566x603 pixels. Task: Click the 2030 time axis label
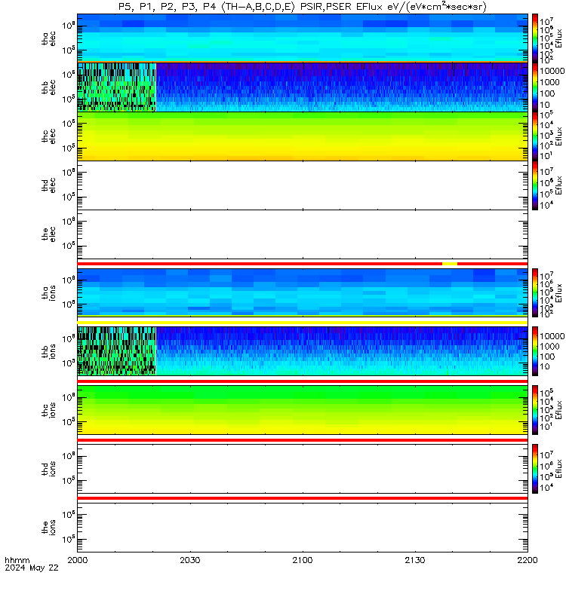pyautogui.click(x=190, y=560)
